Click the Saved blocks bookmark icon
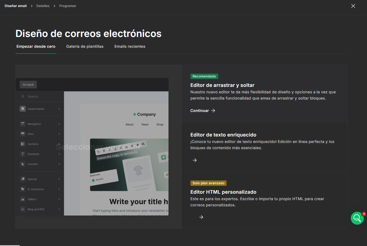Viewport: 367px width, 246px height. click(x=23, y=109)
